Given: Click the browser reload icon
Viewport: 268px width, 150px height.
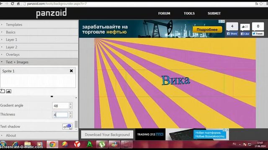Looking at the screenshot, I should pyautogui.click(x=13, y=4).
